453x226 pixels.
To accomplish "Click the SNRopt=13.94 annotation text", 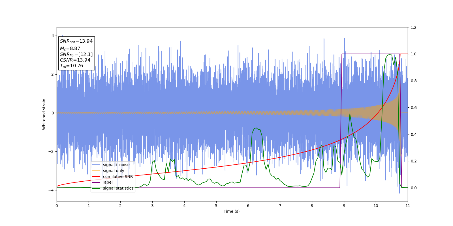I will point(76,41).
